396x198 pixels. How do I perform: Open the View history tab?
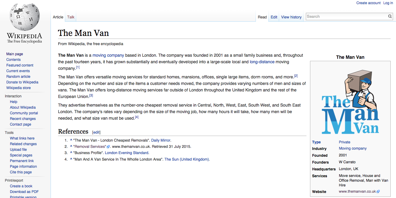291,17
